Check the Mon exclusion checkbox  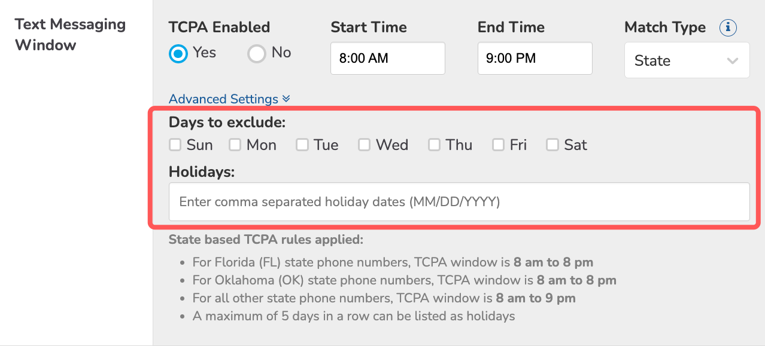(235, 145)
